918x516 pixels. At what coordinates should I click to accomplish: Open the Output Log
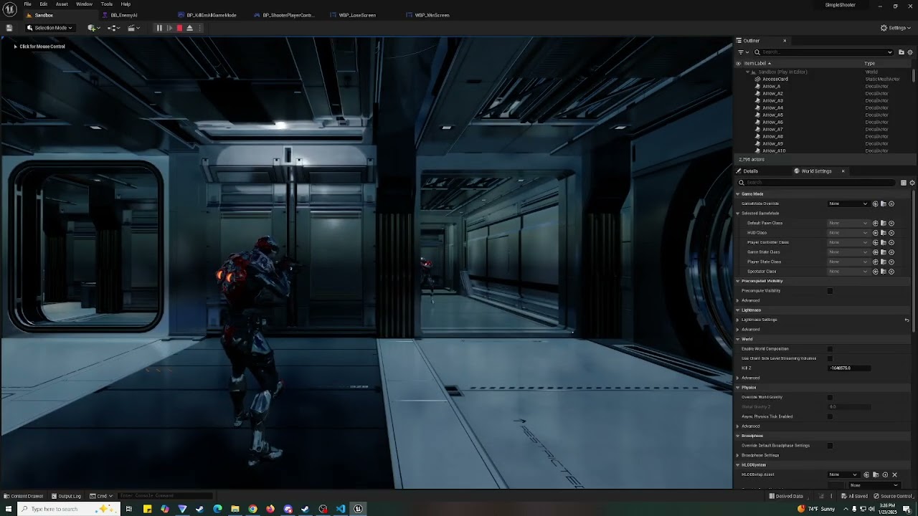click(x=66, y=496)
